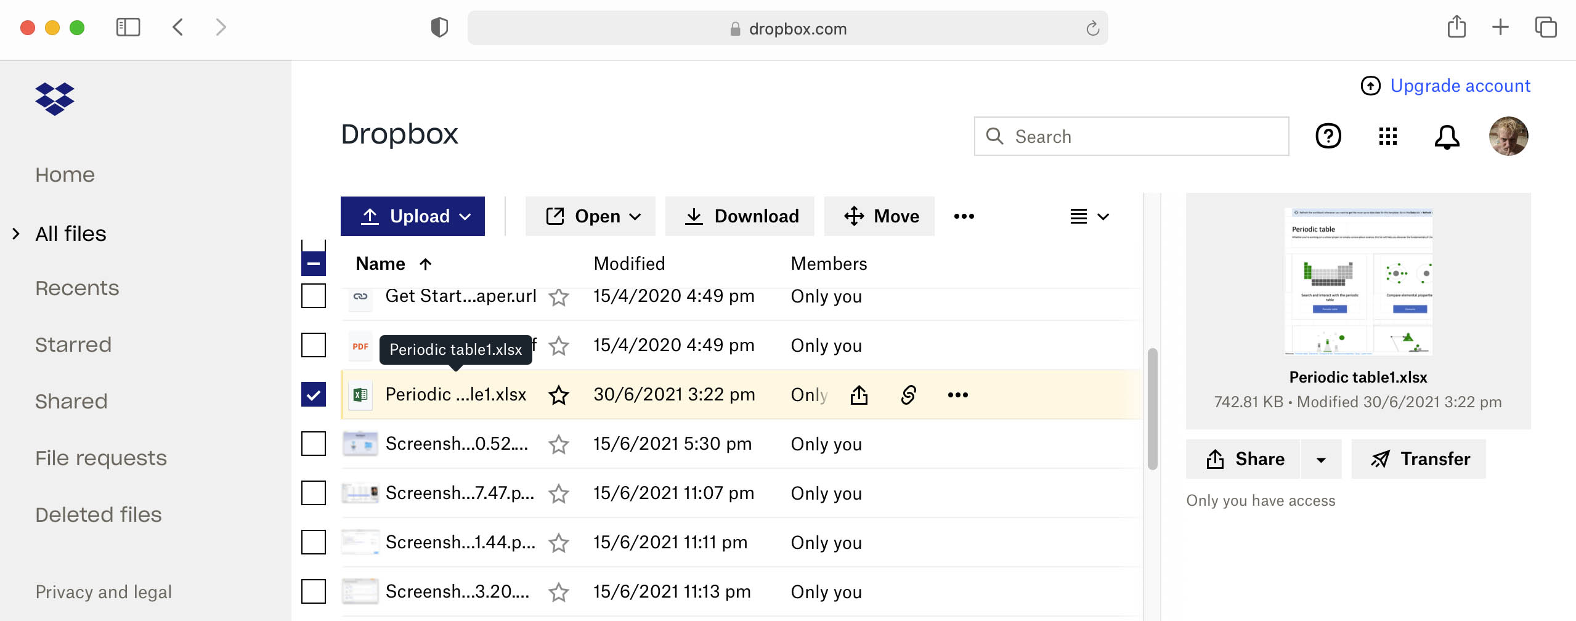Viewport: 1576px width, 621px height.
Task: Show the tab overview icon
Action: click(x=1546, y=27)
